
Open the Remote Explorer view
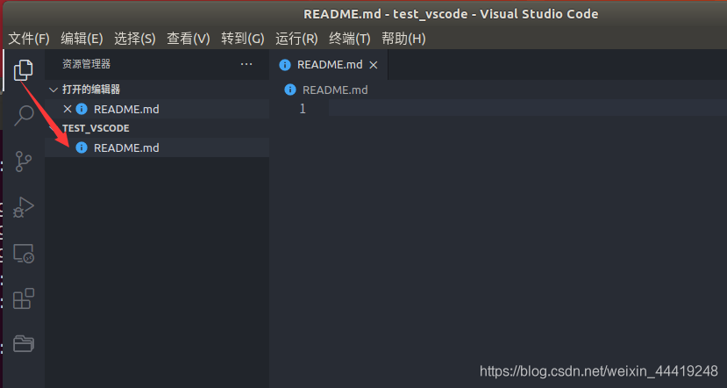point(23,254)
